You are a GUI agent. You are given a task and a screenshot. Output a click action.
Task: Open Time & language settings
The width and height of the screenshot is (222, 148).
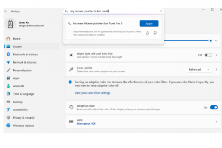(32, 94)
